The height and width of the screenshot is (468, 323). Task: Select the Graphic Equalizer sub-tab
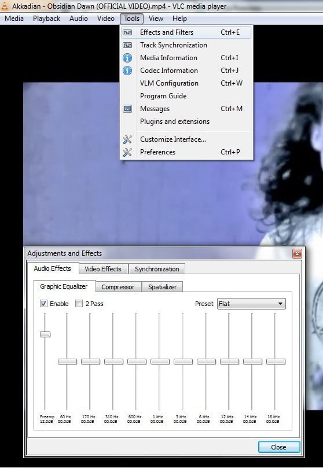tap(64, 286)
